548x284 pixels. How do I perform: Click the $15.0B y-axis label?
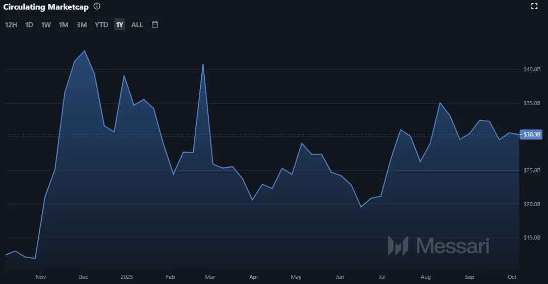click(532, 238)
